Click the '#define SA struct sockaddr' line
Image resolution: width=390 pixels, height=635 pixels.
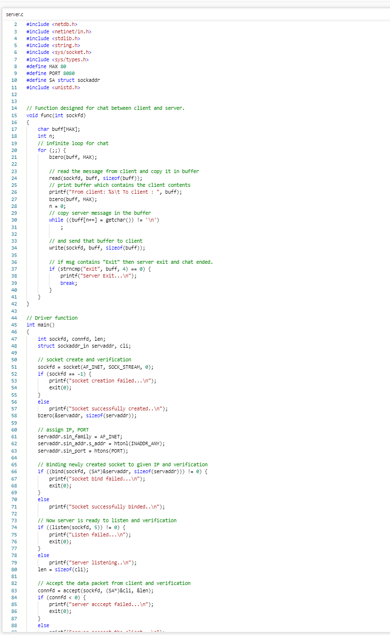pyautogui.click(x=63, y=80)
